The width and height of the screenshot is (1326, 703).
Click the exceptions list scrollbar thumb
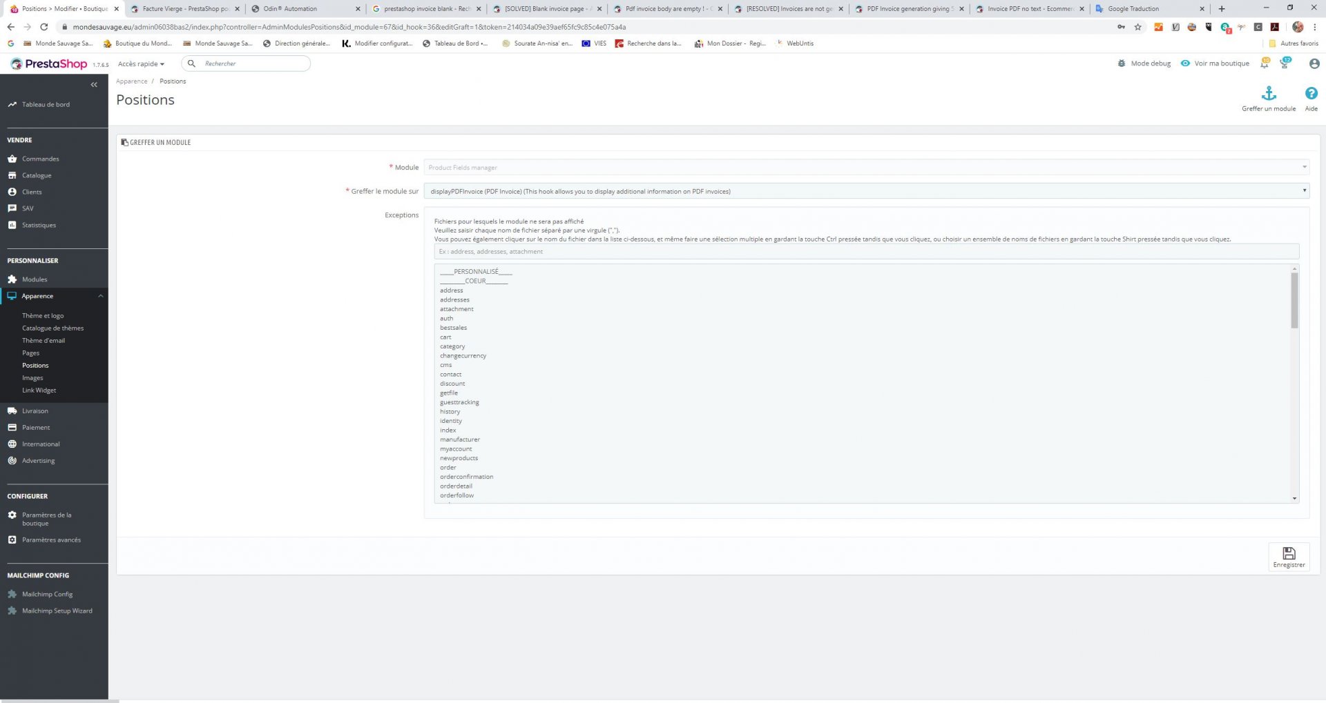(x=1294, y=300)
